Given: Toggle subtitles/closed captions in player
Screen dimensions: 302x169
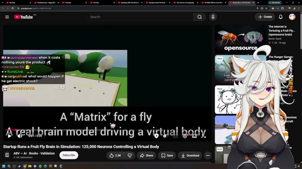Looking at the screenshot, I should [x=175, y=136].
